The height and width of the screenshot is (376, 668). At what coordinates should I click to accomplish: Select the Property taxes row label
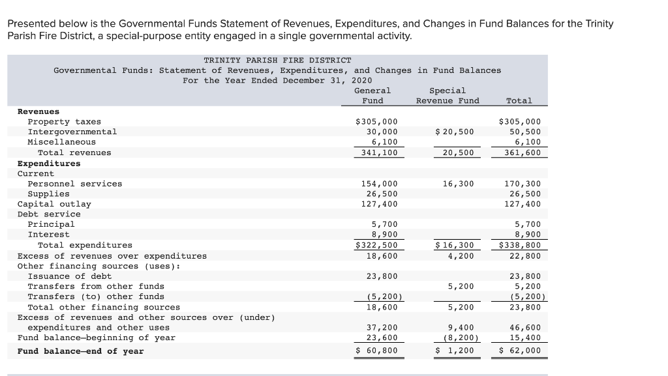(x=63, y=121)
